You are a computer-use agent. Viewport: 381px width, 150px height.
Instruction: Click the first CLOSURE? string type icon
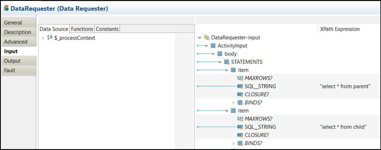(240, 94)
